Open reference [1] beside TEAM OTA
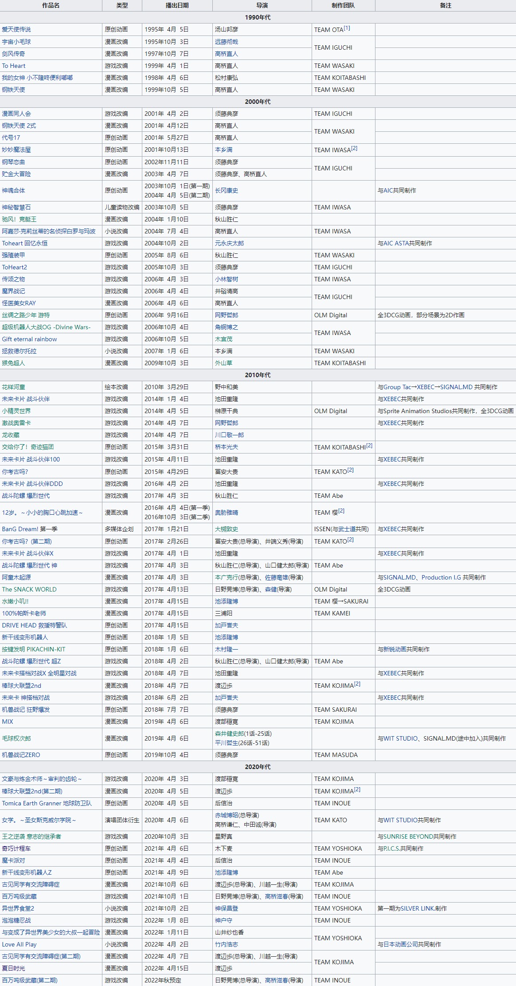This screenshot has width=516, height=986. 347,28
